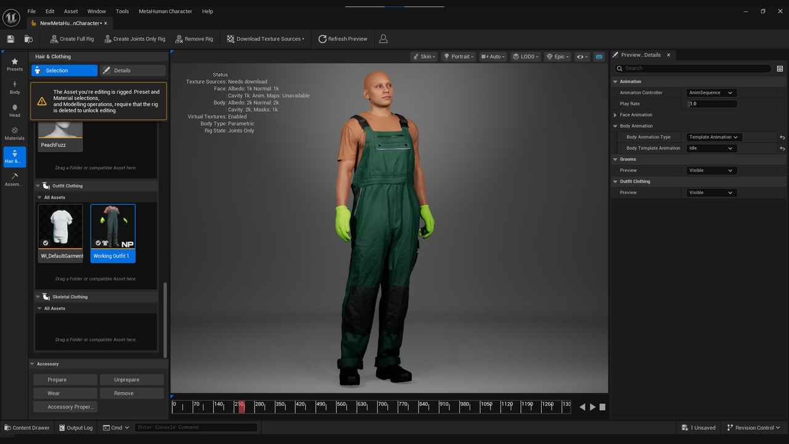Collapse the Animation category
Image resolution: width=789 pixels, height=444 pixels.
click(615, 81)
